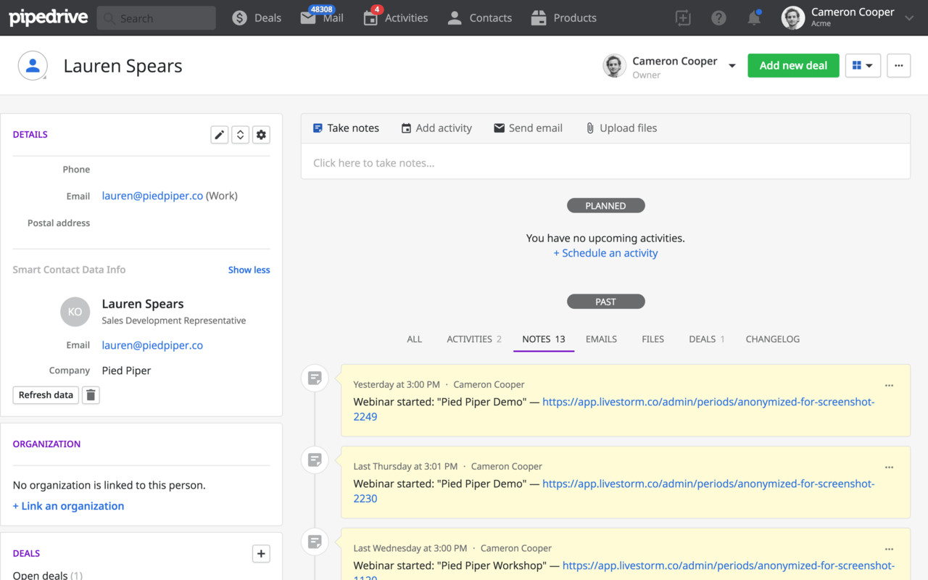Collapse the Details section using the chevrons button
928x580 pixels.
pyautogui.click(x=241, y=135)
